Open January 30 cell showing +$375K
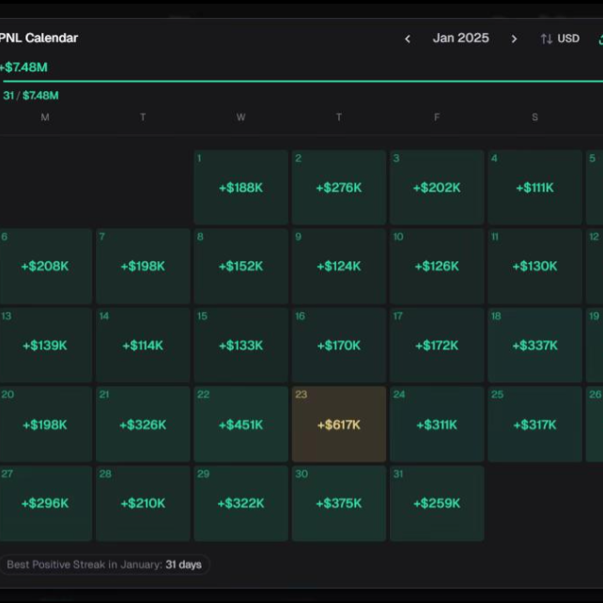The width and height of the screenshot is (603, 603). [339, 502]
